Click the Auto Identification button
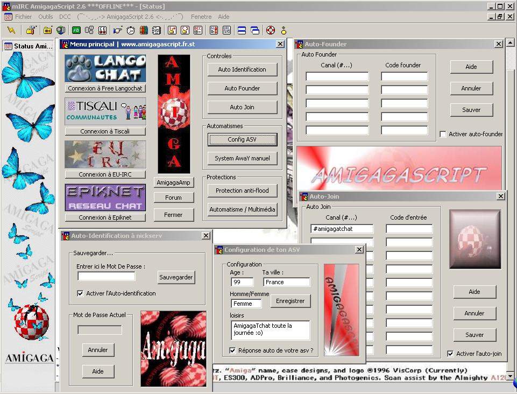Screen dimensions: 517x394 [242, 69]
